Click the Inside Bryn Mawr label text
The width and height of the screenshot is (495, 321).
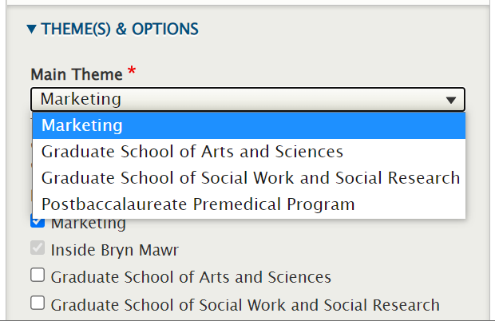click(115, 250)
